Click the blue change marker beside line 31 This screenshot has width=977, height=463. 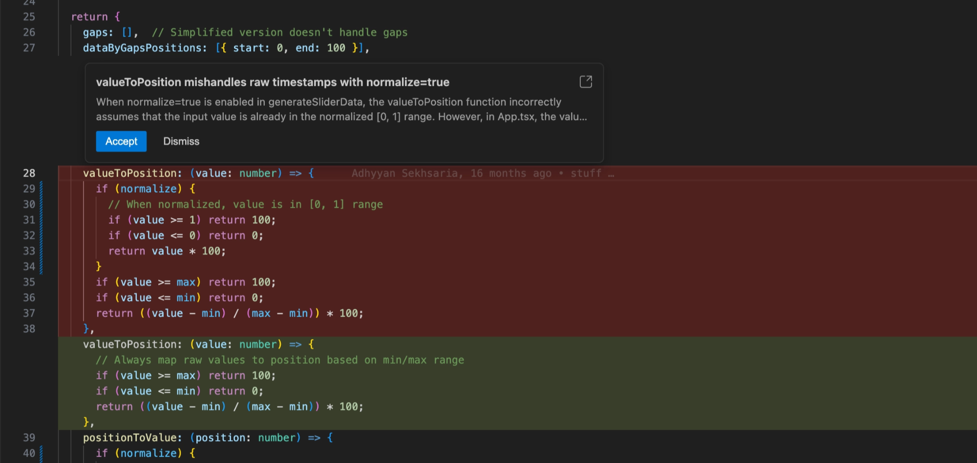click(41, 220)
